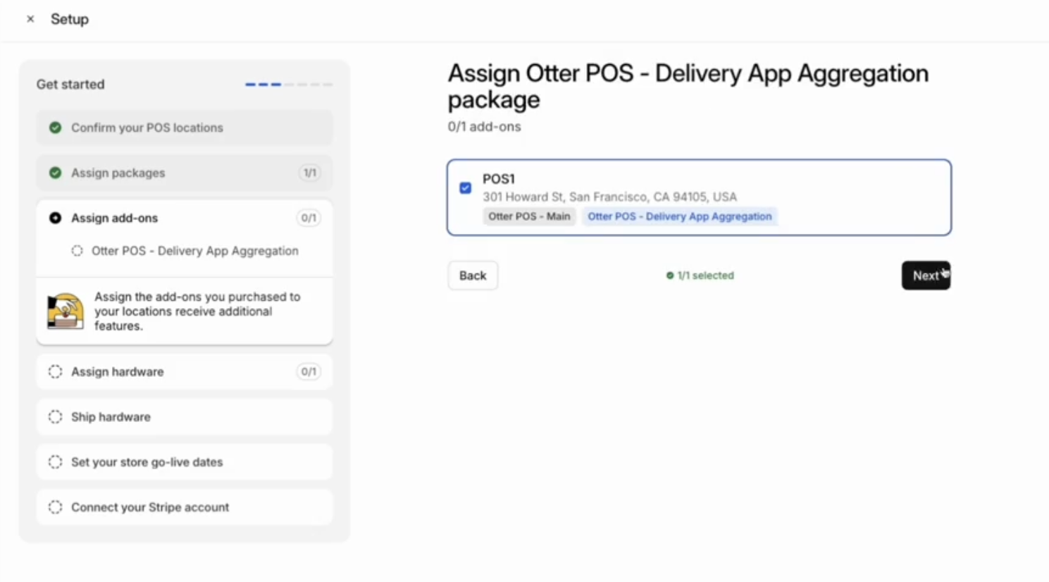The image size is (1049, 582).
Task: Click the Next button
Action: click(925, 275)
